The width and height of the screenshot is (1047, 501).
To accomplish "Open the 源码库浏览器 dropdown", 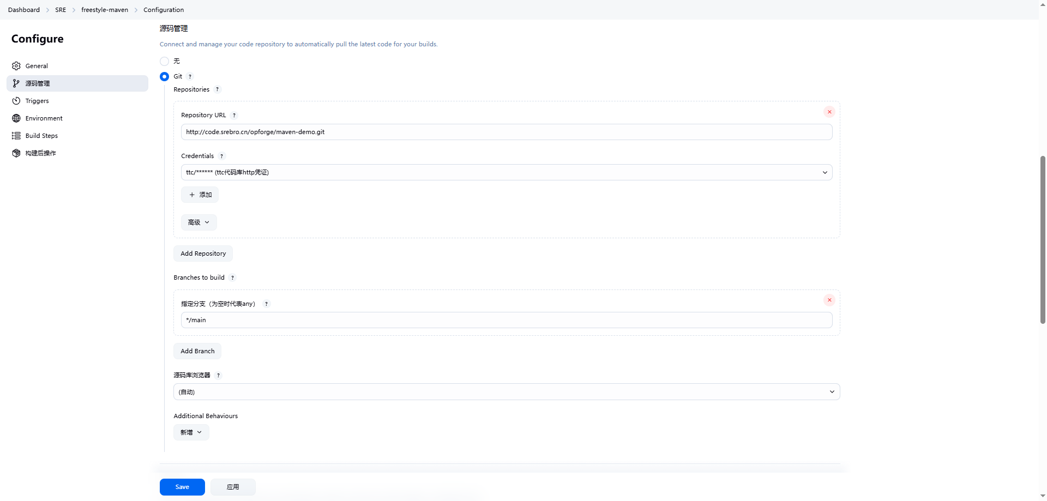I will 507,392.
